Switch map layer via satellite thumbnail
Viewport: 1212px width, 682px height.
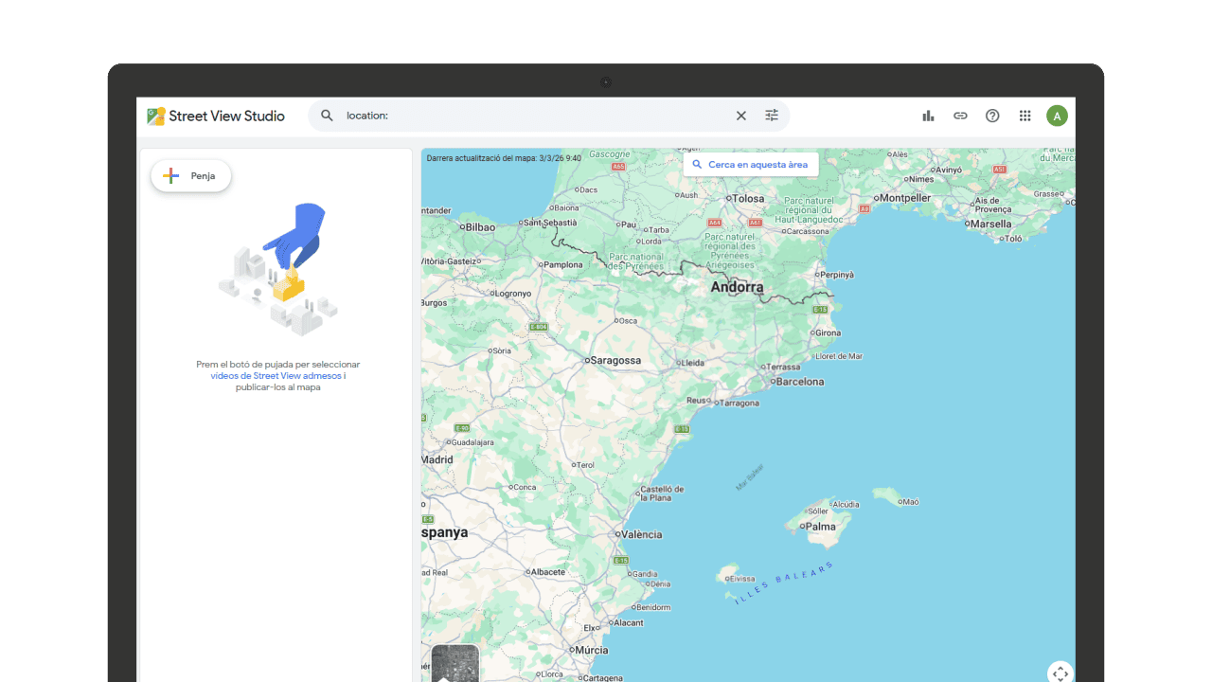(454, 663)
